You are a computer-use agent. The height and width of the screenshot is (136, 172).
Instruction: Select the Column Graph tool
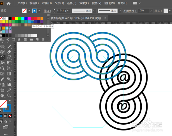(9, 84)
